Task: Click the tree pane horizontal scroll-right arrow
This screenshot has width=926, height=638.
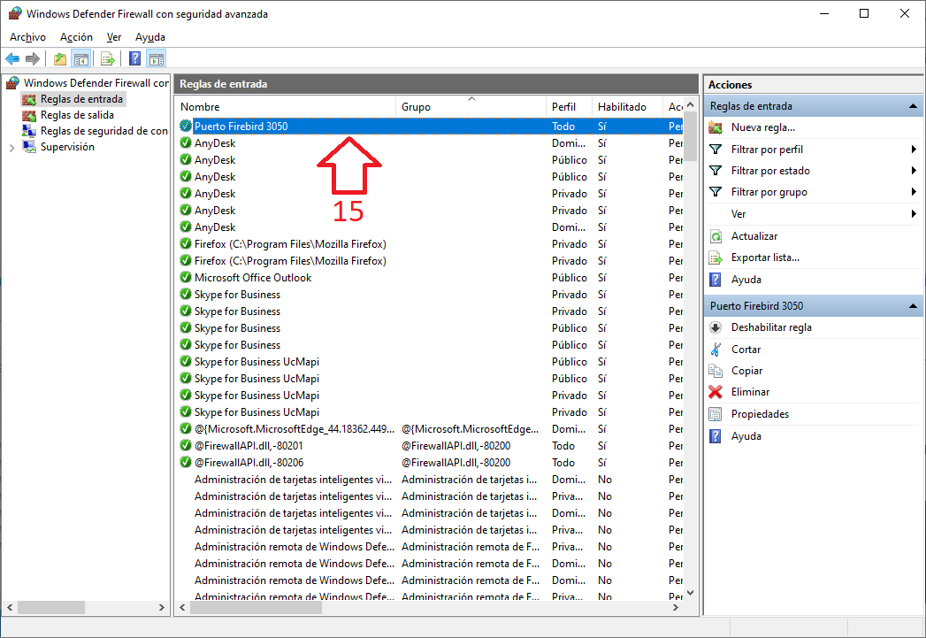Action: click(162, 607)
